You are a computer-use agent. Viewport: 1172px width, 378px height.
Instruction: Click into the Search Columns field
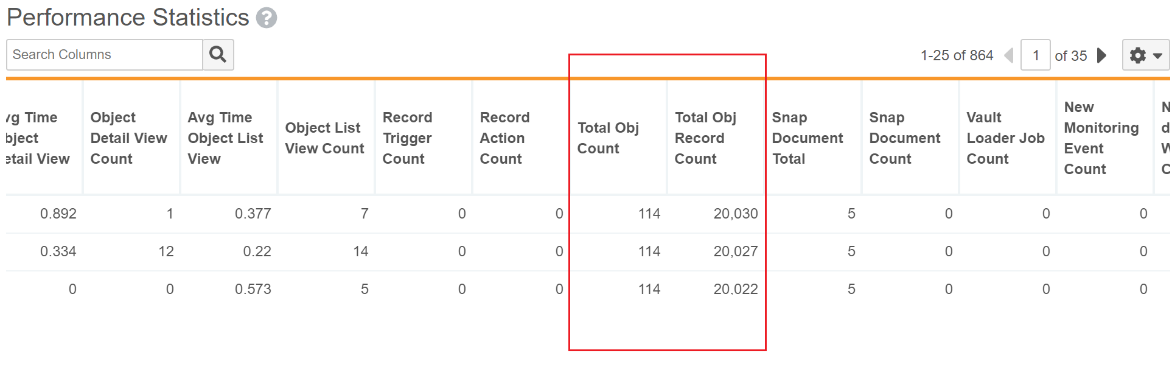105,55
